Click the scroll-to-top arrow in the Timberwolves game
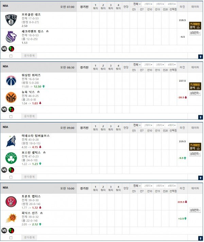204x242 pixels. pos(200,177)
